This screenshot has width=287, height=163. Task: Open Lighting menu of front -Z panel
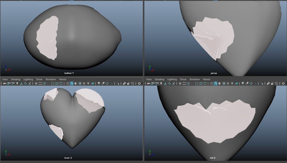click(28, 79)
